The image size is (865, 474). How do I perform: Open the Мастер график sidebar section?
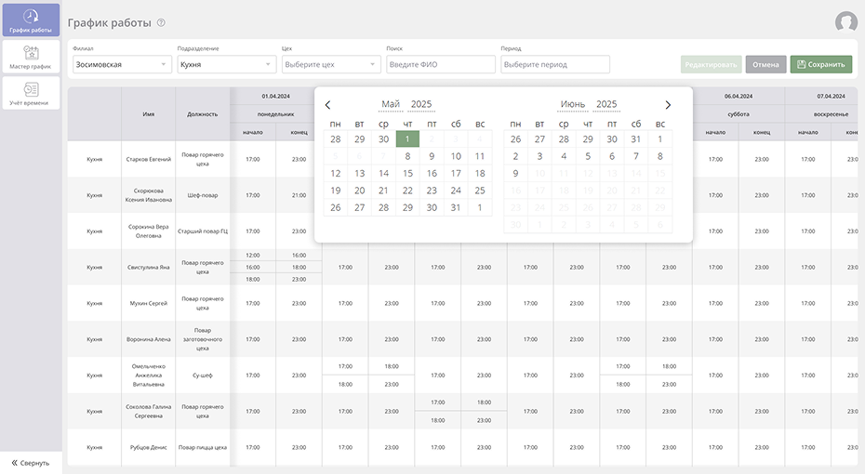click(31, 56)
